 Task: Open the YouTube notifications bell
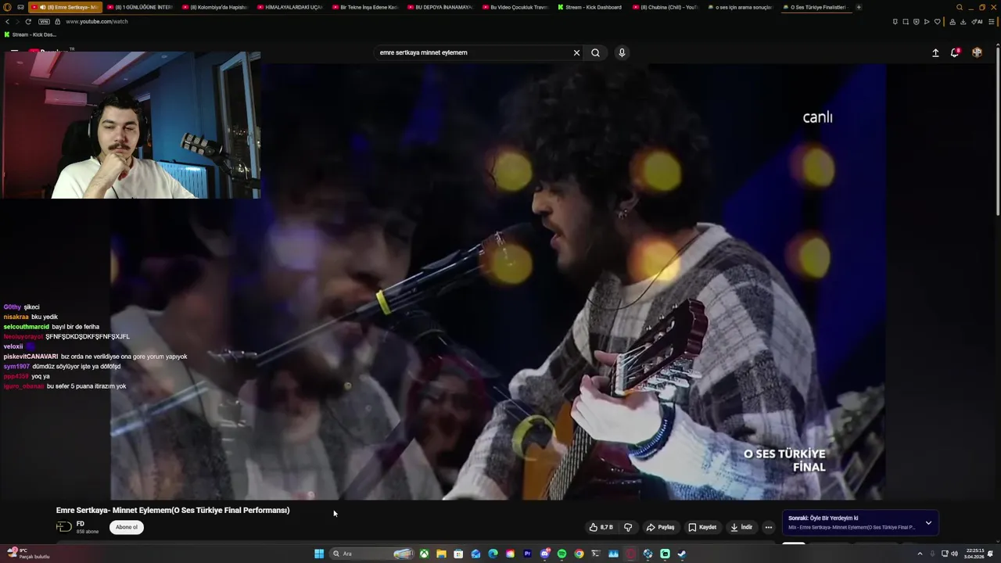coord(955,52)
